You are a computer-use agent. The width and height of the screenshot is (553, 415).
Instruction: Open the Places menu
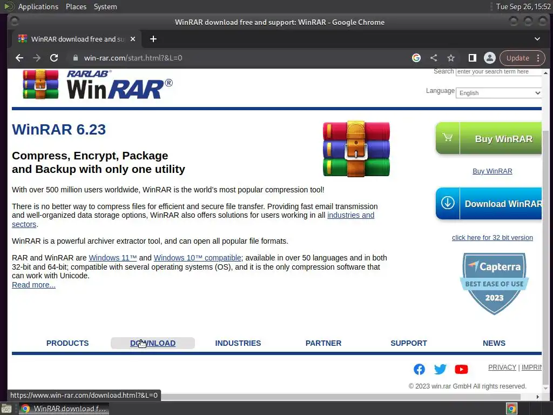[x=76, y=6]
